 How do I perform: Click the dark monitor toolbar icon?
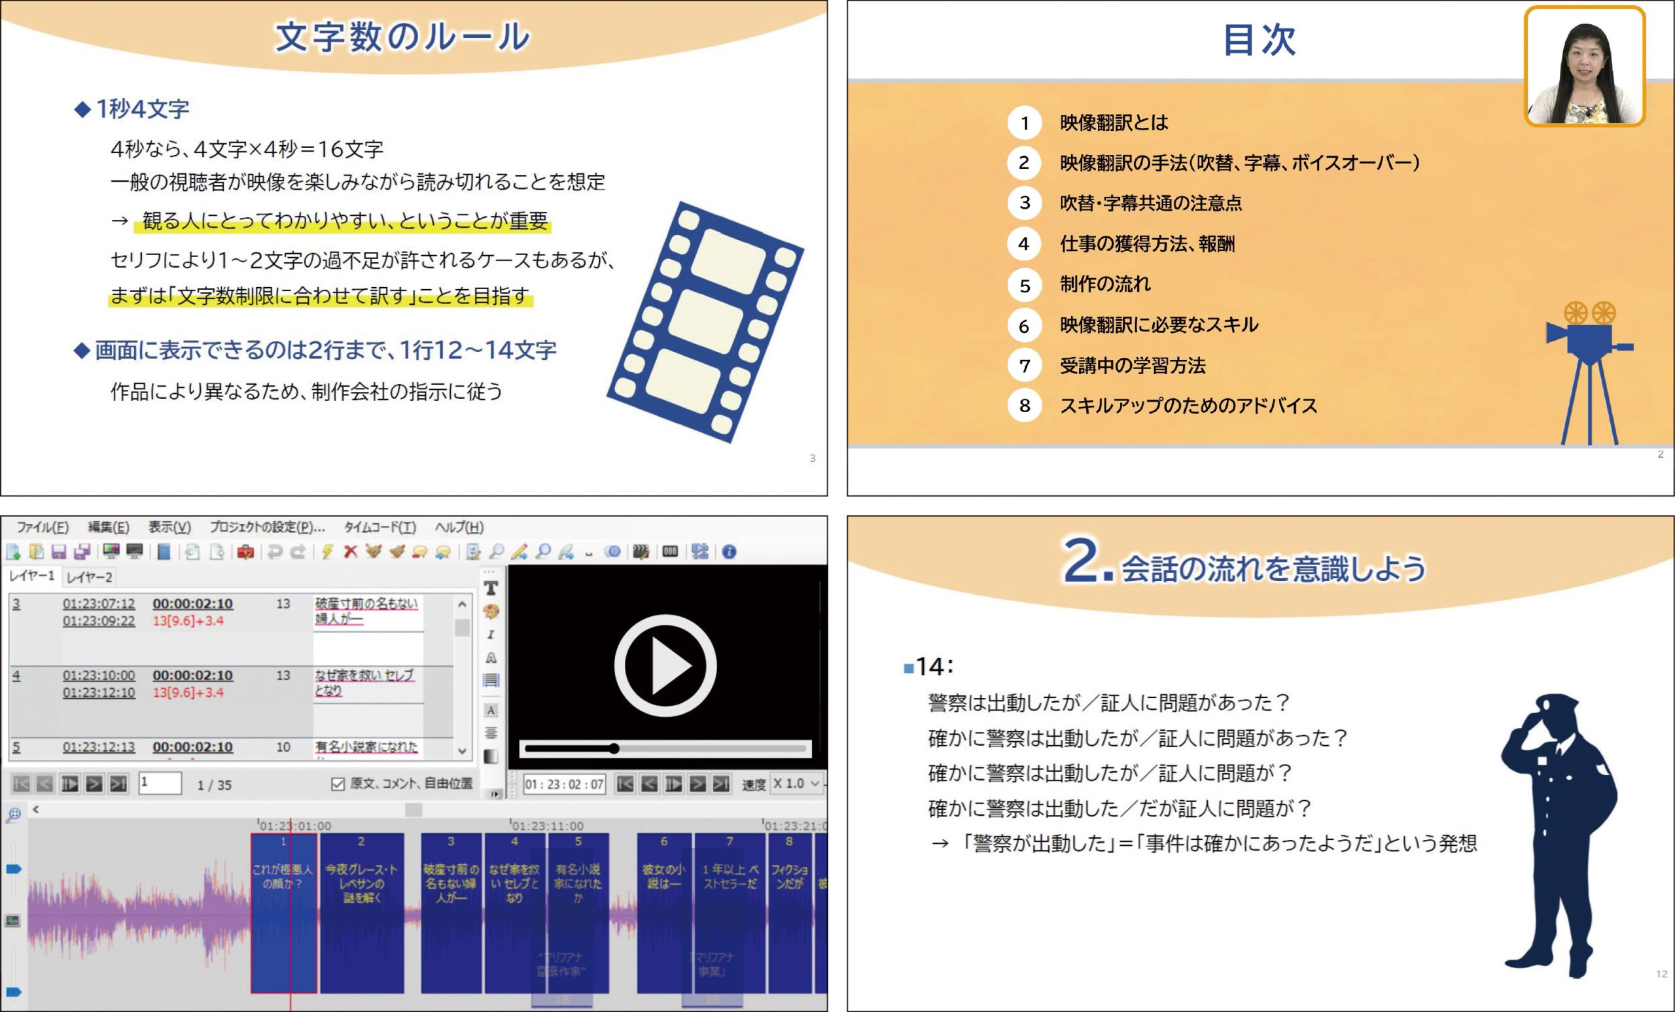[x=135, y=551]
